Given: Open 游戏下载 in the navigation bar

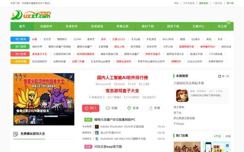Looking at the screenshot, I should [173, 26].
